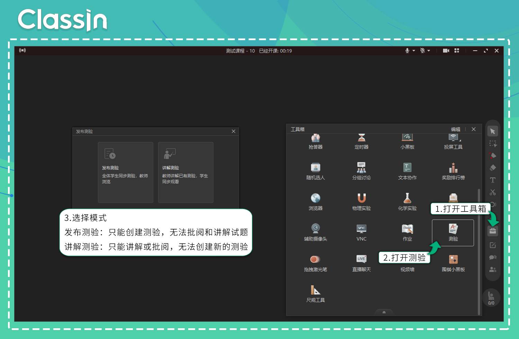
Task: Open the 作业 homework tool
Action: tap(407, 232)
